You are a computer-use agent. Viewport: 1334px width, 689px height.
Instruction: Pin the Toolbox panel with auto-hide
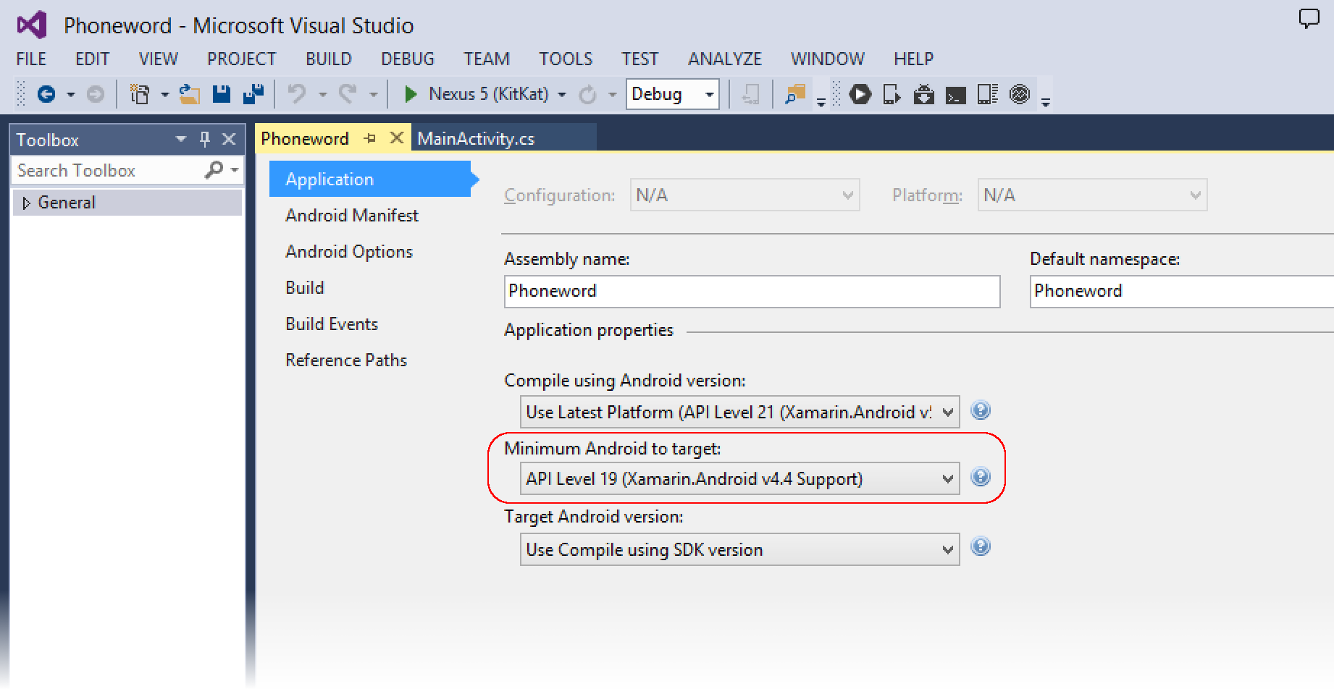tap(205, 139)
